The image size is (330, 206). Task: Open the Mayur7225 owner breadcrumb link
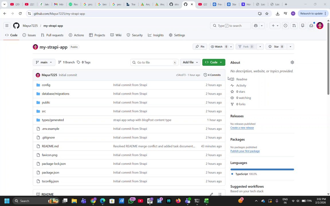coord(30,26)
